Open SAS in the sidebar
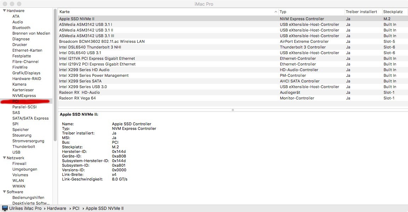Screen dimensions: 408x212 pyautogui.click(x=16, y=113)
